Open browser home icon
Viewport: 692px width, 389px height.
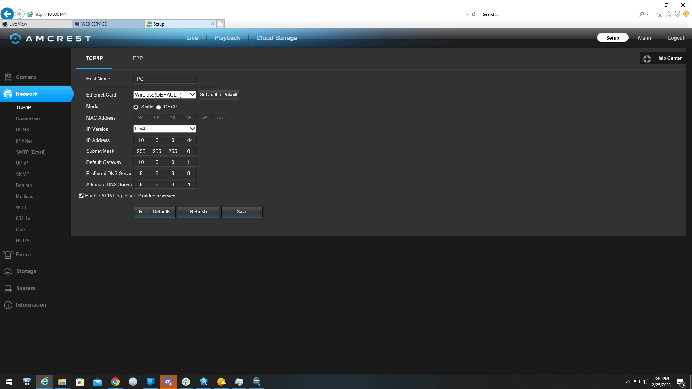click(660, 14)
